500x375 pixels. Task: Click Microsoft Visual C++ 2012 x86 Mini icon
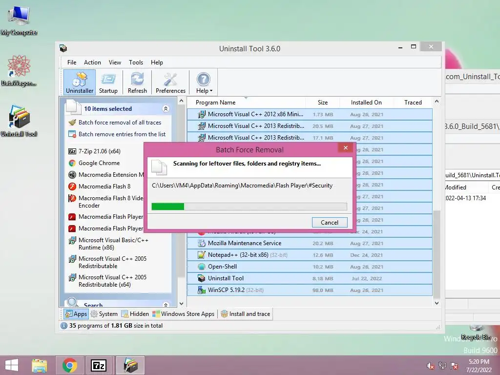[202, 114]
